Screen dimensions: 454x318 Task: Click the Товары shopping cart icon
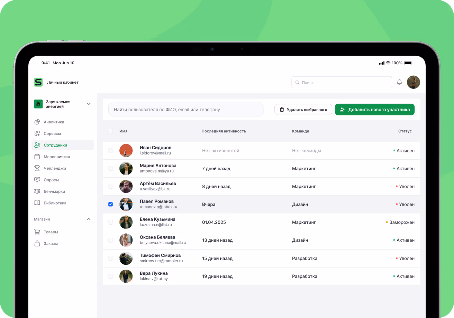click(37, 232)
